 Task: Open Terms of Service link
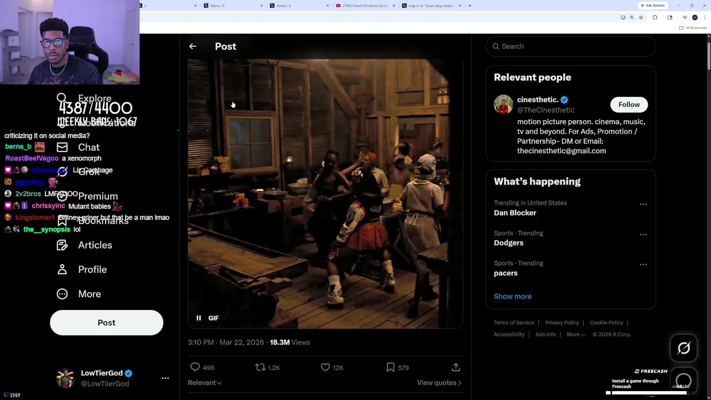pos(514,323)
